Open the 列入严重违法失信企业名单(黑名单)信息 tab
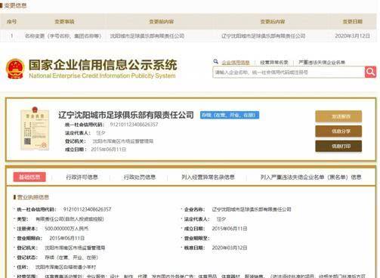The height and width of the screenshot is (278, 380). (x=310, y=177)
